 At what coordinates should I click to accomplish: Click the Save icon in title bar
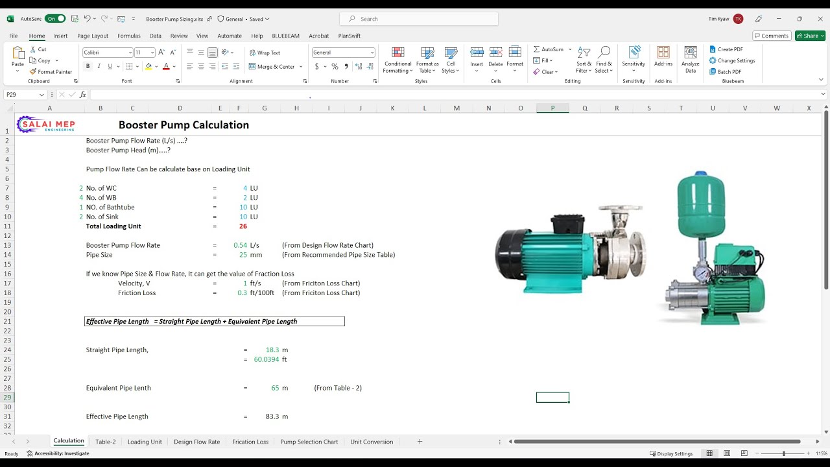75,19
